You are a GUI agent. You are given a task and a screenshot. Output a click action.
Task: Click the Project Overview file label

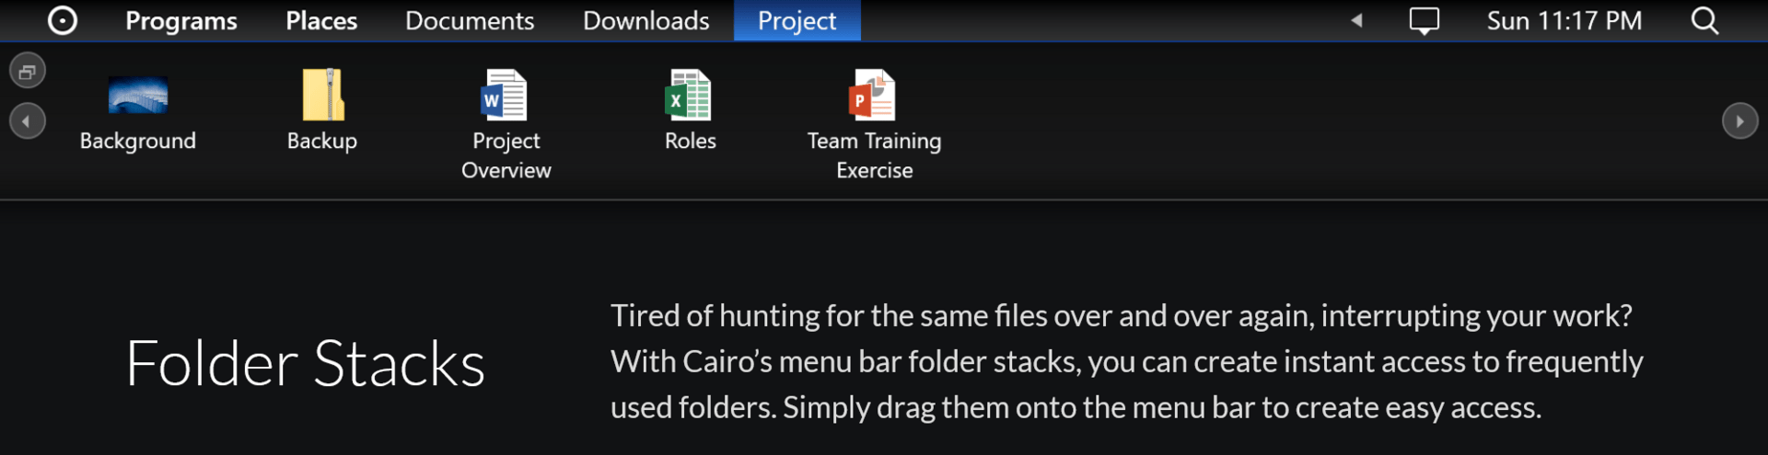click(506, 155)
